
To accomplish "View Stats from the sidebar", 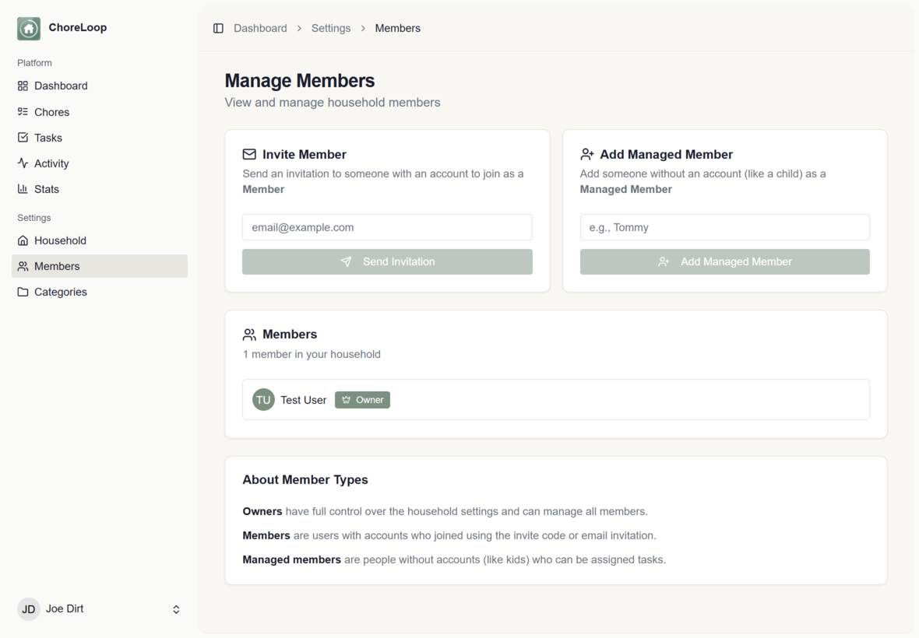I will 100,189.
